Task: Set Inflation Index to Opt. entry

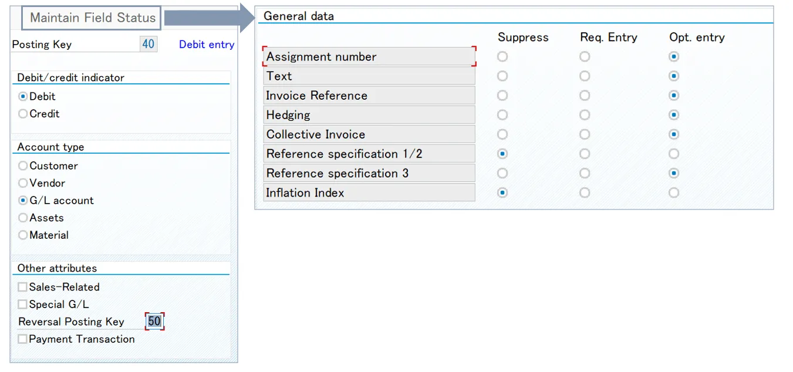Action: coord(674,192)
